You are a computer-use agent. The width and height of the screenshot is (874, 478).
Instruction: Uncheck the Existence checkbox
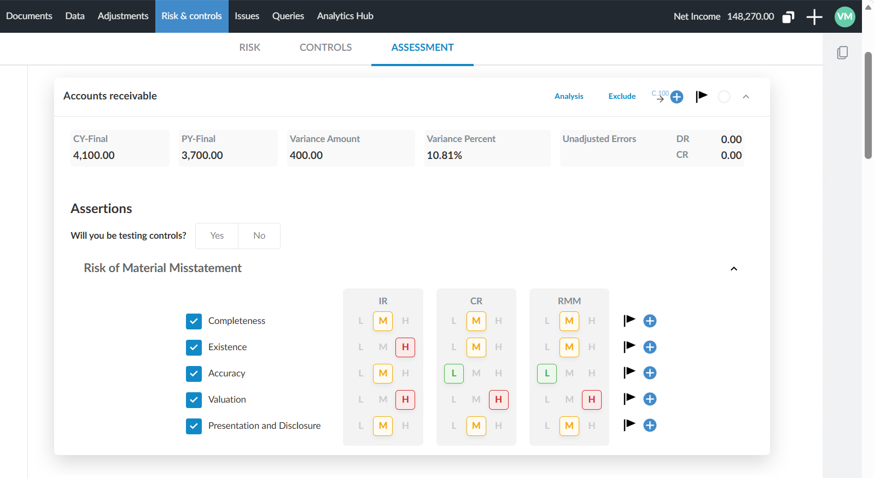(194, 347)
